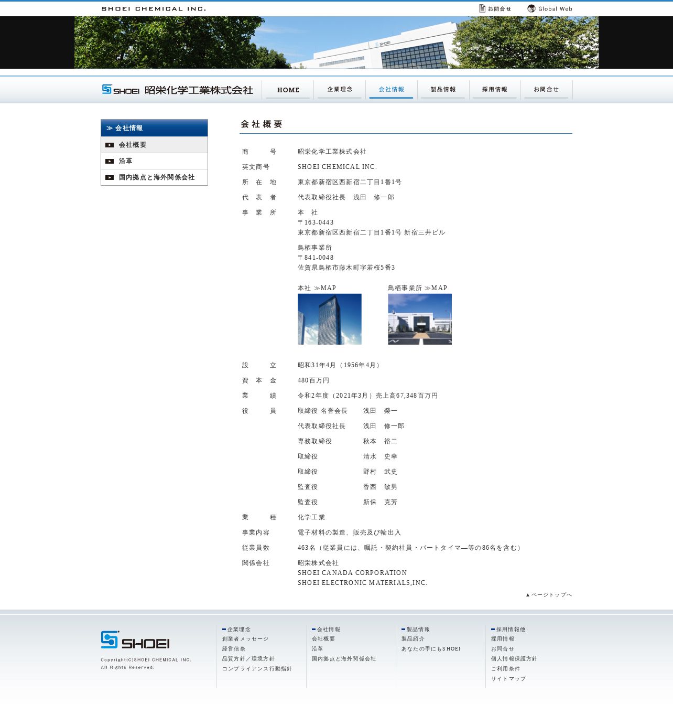The image size is (673, 704).
Task: Open the 本社 ≫MAP link
Action: 317,288
